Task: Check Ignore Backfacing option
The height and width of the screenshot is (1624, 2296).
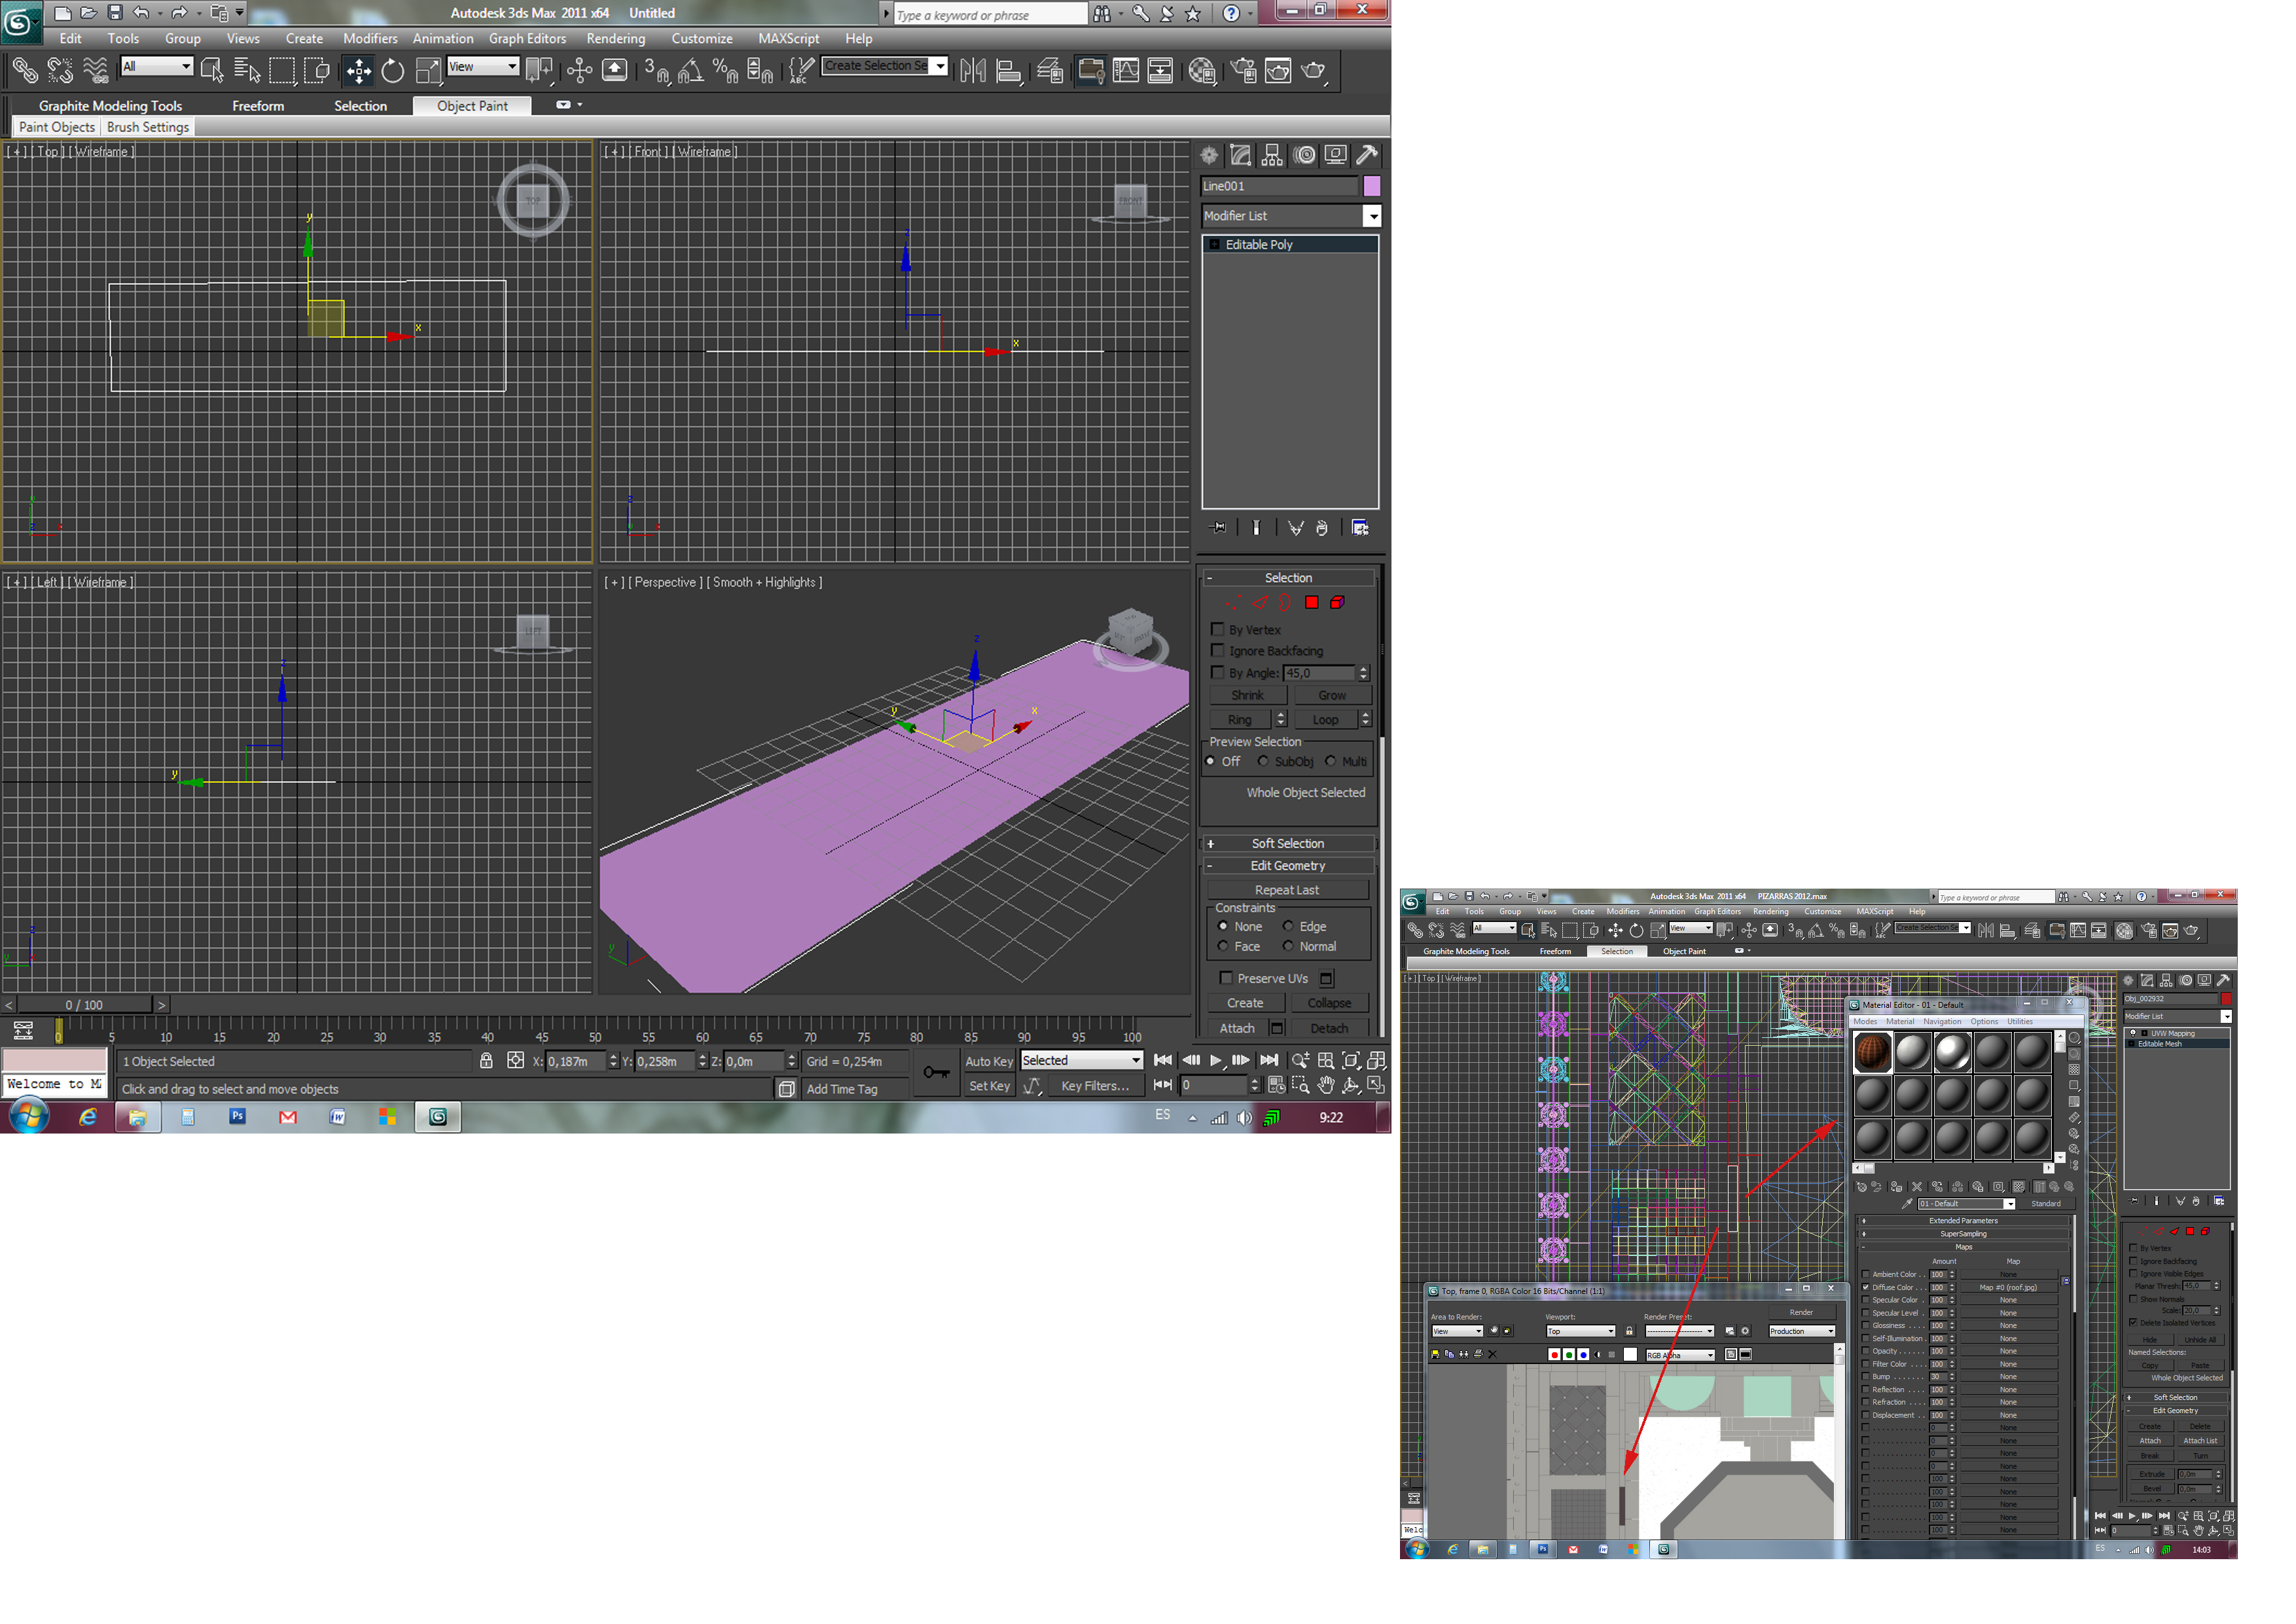Action: pos(1218,650)
